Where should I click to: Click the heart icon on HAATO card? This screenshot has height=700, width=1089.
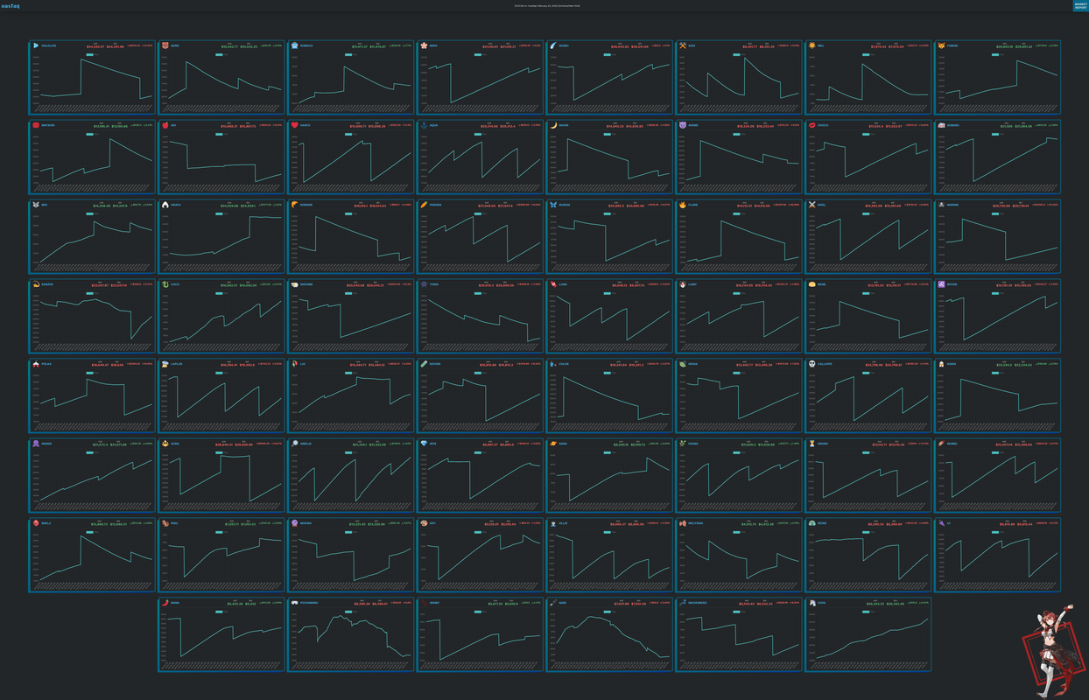(x=294, y=125)
